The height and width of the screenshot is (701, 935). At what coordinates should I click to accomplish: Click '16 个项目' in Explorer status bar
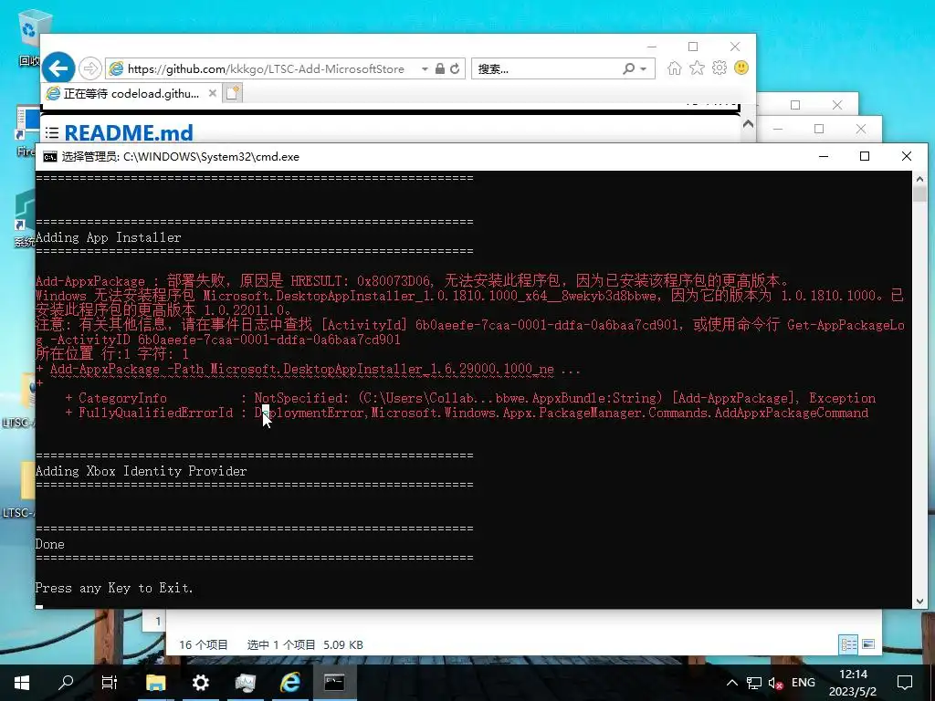click(x=204, y=645)
